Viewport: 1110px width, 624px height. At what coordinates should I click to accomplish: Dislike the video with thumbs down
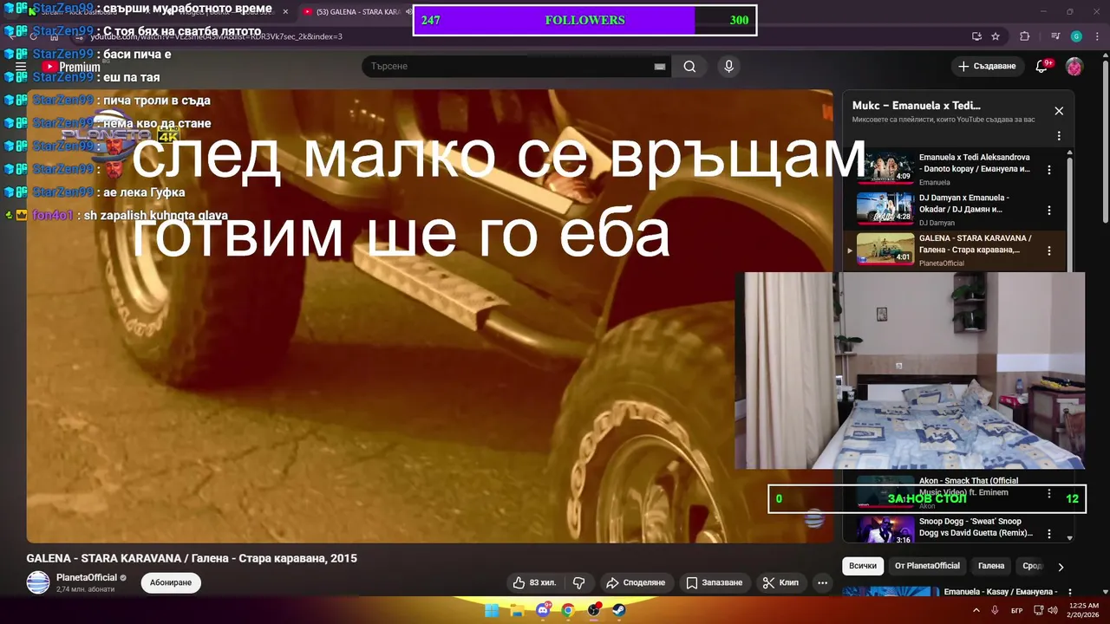[x=579, y=582]
